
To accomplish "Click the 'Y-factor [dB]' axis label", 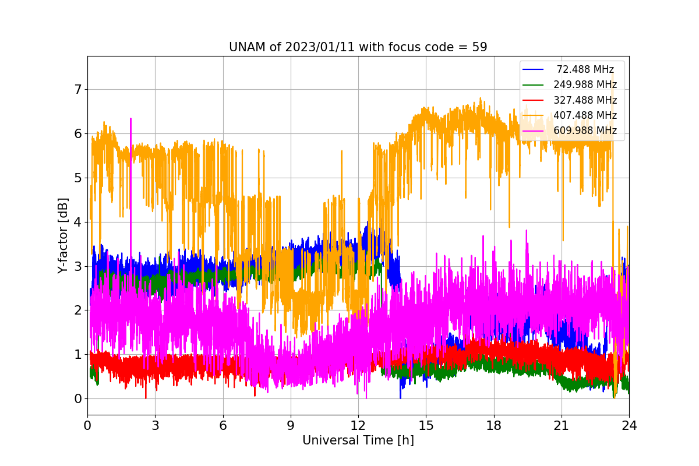I will click(x=63, y=236).
